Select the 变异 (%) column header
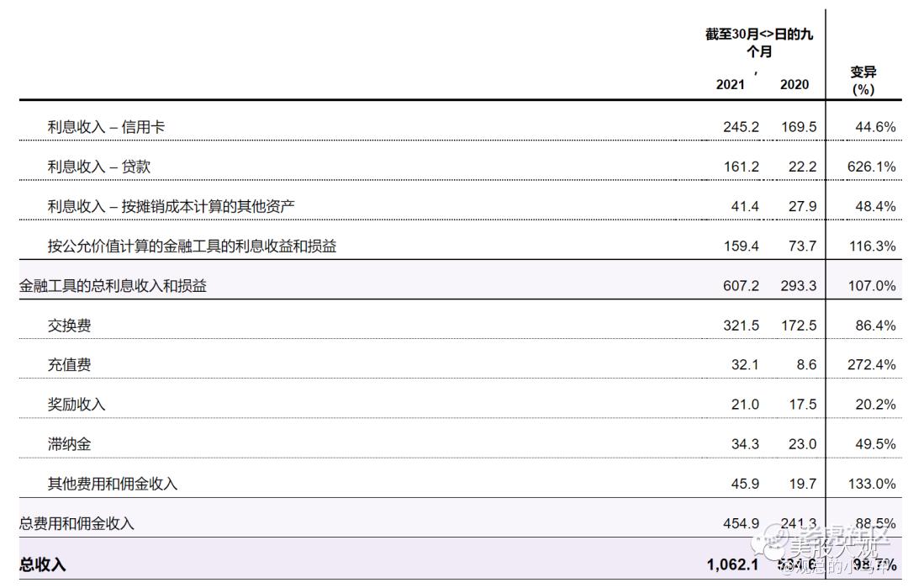 pyautogui.click(x=863, y=81)
